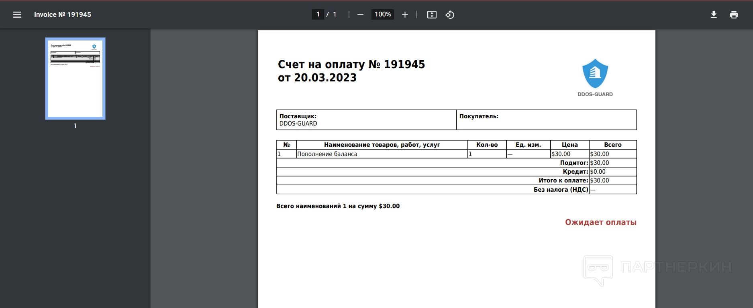Click the "Всего наименований 1 на сумму $30.00" line
The image size is (753, 308).
(338, 206)
